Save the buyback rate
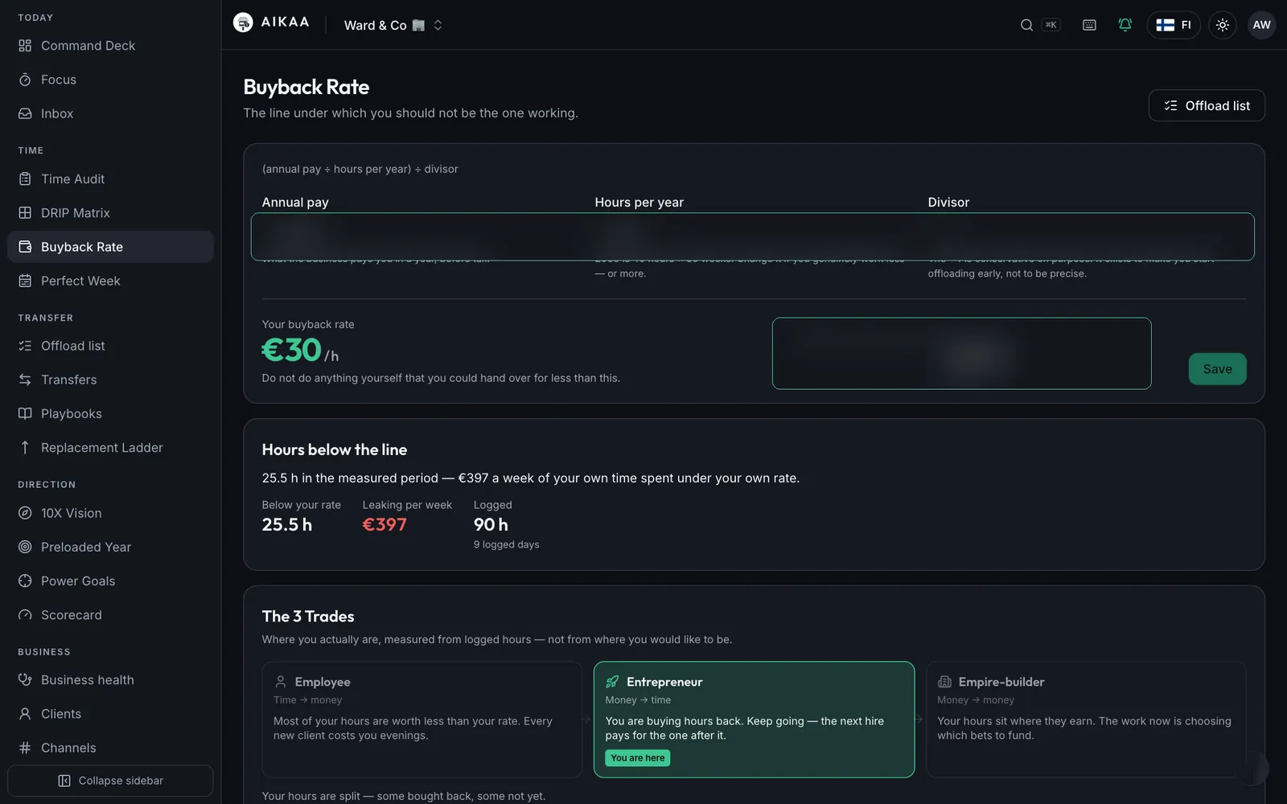Viewport: 1287px width, 804px height. [1218, 369]
